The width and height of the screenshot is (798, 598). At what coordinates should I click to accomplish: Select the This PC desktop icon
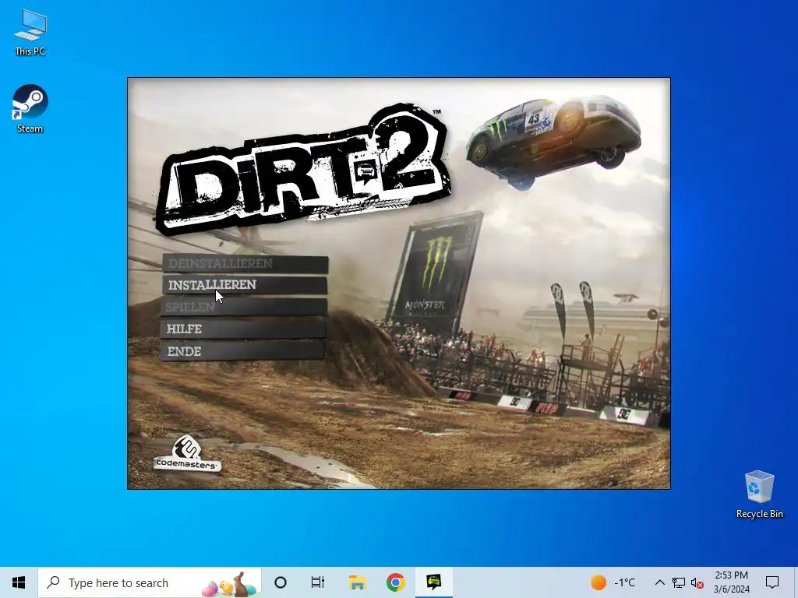[30, 33]
